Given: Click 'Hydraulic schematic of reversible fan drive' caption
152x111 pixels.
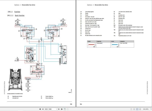Looking at the screenshot, I should (15, 94).
